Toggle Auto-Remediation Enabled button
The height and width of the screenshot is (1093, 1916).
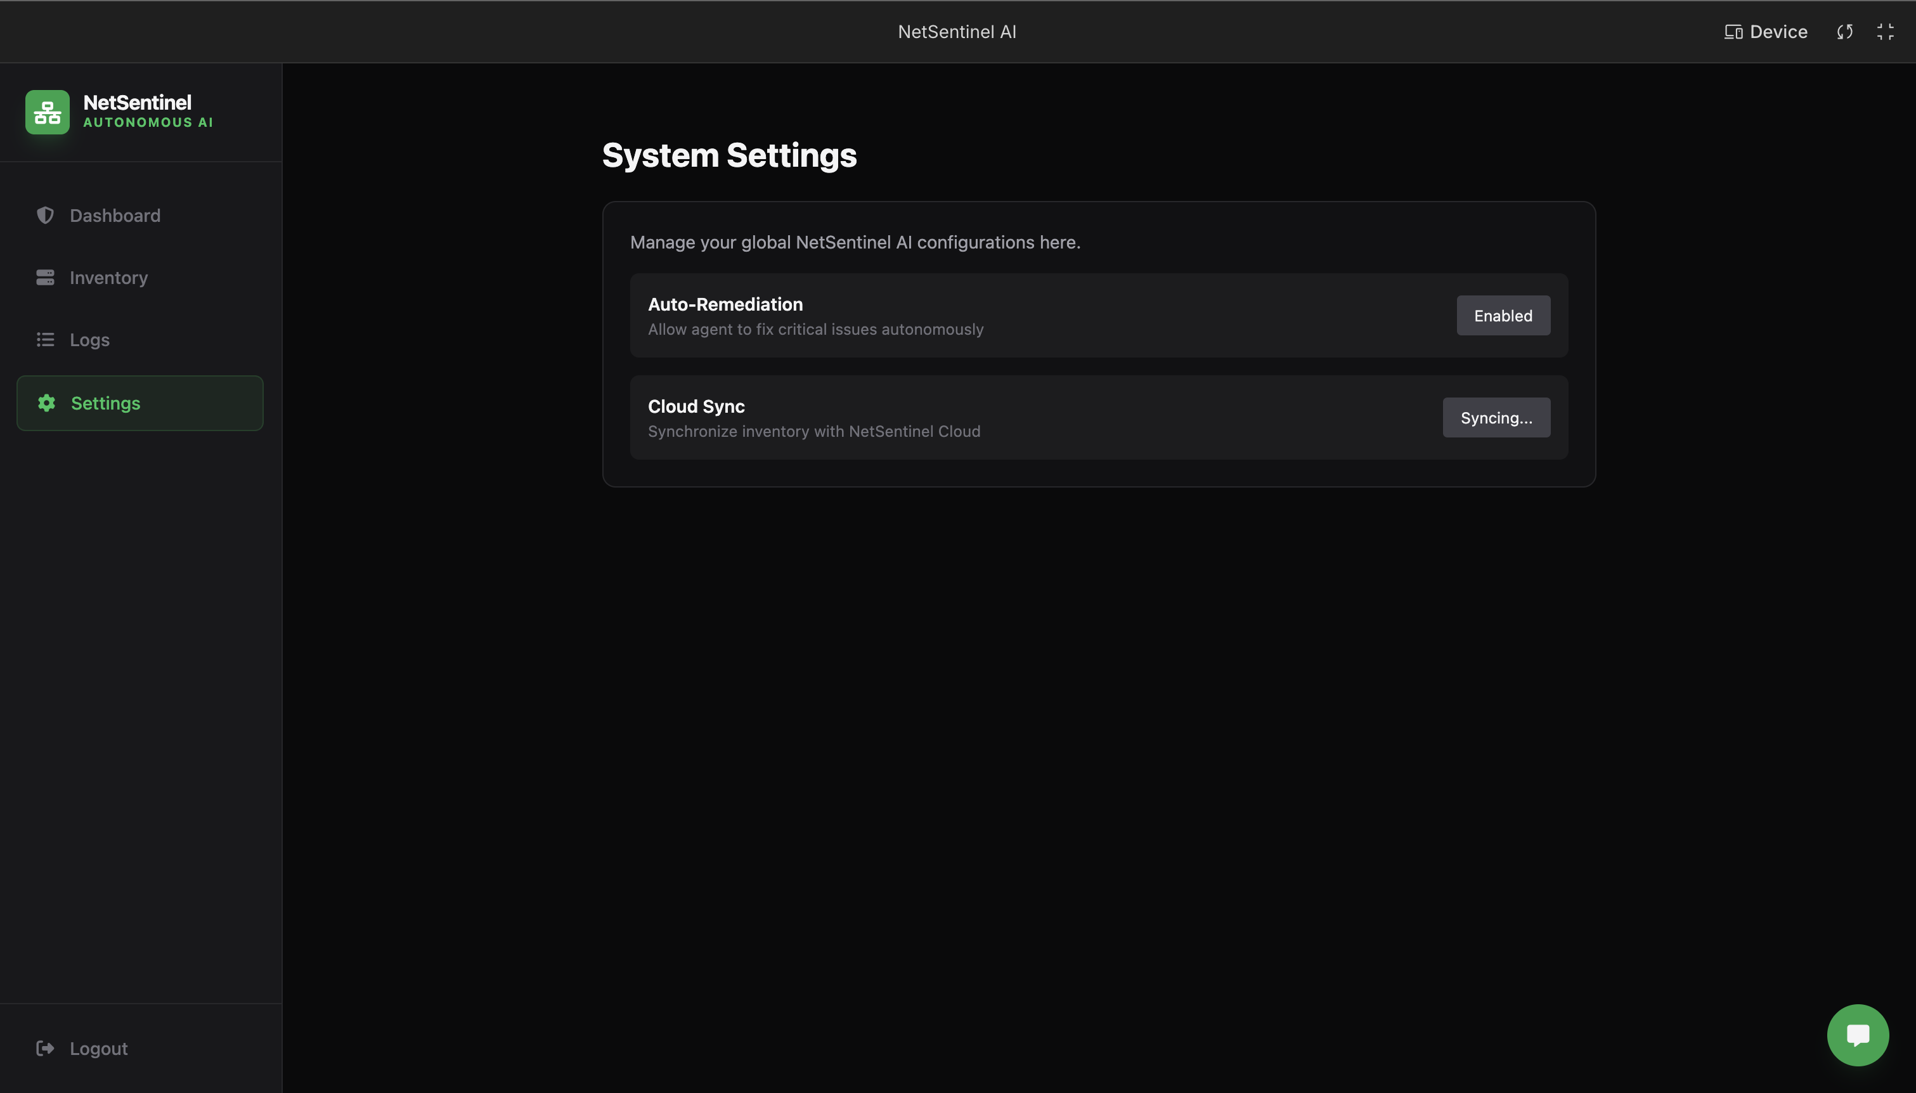(1503, 315)
